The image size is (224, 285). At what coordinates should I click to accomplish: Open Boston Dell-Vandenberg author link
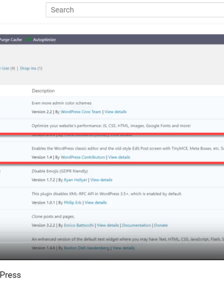tap(87, 248)
